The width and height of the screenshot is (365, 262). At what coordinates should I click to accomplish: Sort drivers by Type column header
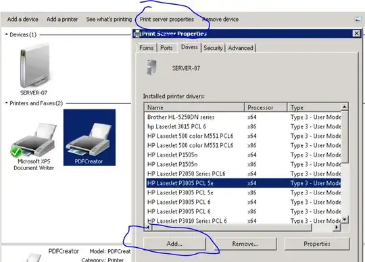314,107
